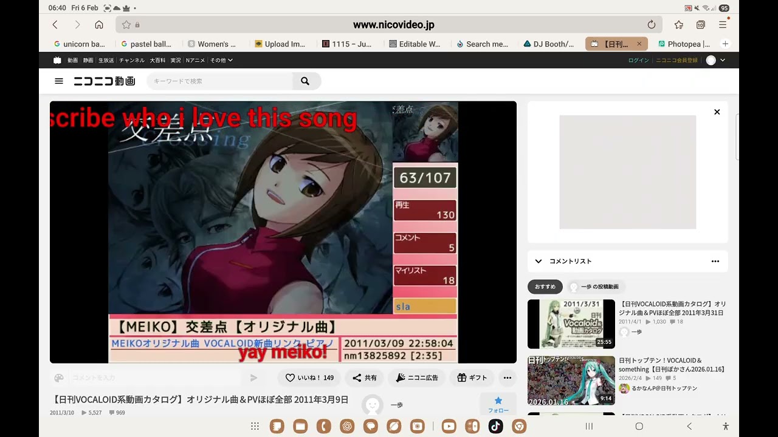The height and width of the screenshot is (437, 778).
Task: Click the video player frame
Action: [x=283, y=232]
